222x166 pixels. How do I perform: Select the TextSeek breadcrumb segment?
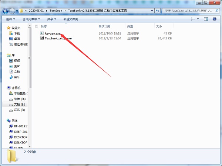(56, 11)
